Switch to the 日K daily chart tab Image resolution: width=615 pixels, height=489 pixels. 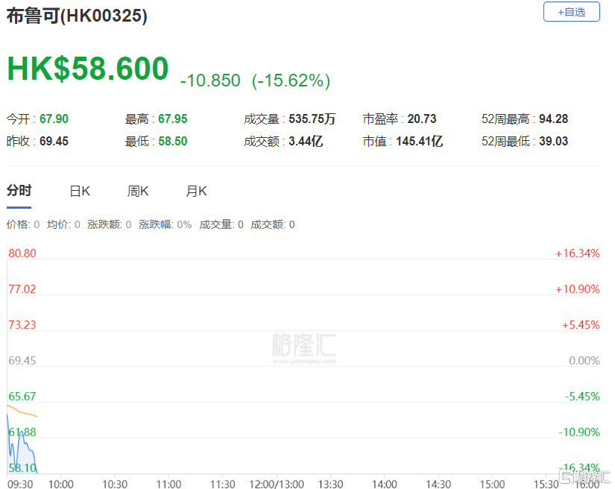(x=80, y=191)
